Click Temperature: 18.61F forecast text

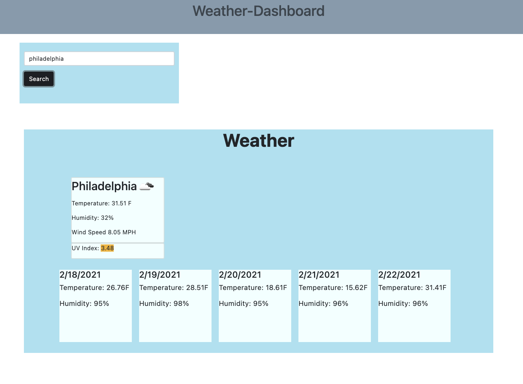coord(253,288)
